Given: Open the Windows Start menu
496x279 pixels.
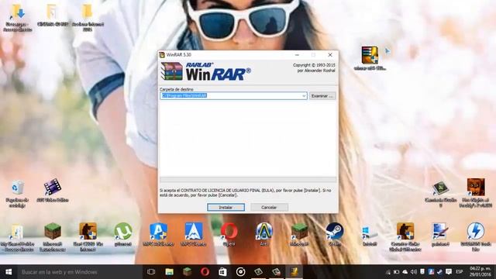Looking at the screenshot, I should [9, 272].
